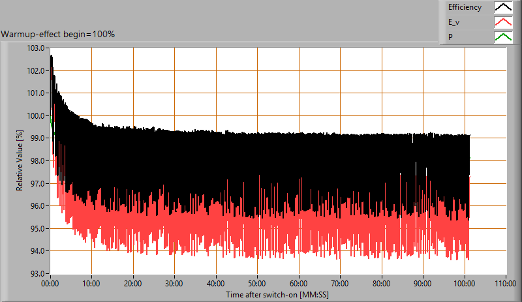Click the 20:00 x-axis tick label

pos(133,284)
